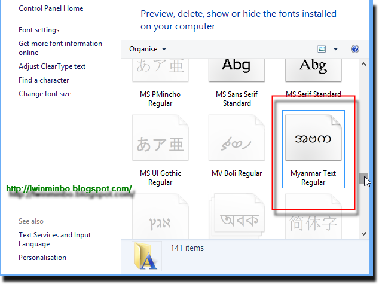The image size is (379, 284).
Task: Click the MS PMincho Regular label
Action: pyautogui.click(x=160, y=99)
